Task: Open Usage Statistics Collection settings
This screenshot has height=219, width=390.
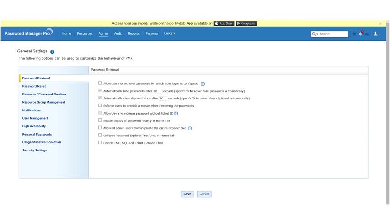Action: pos(42,142)
